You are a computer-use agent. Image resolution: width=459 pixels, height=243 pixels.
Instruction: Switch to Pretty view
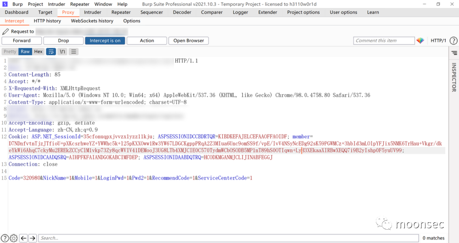tap(10, 51)
